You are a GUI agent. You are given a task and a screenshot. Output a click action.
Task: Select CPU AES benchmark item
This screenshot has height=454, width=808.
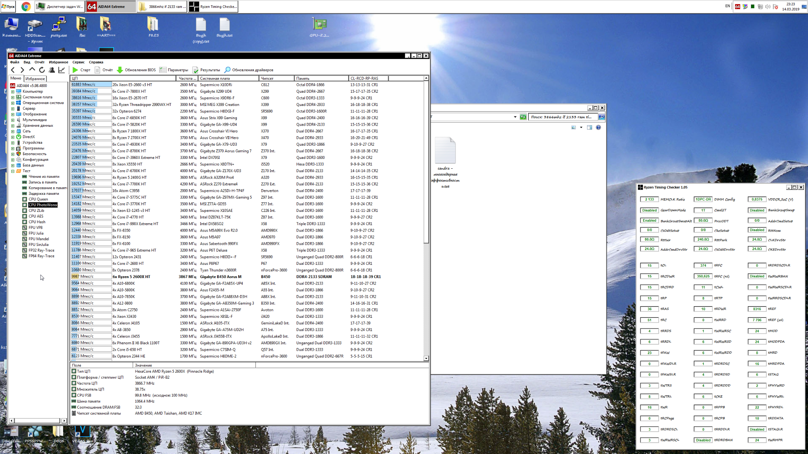click(x=36, y=216)
